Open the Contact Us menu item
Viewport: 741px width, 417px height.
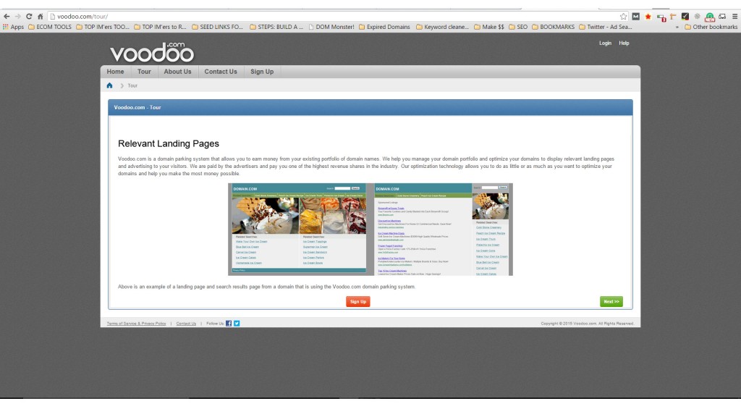(x=221, y=72)
